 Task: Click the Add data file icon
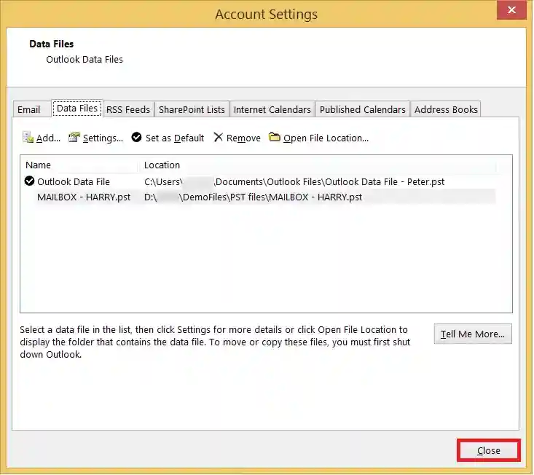(28, 138)
